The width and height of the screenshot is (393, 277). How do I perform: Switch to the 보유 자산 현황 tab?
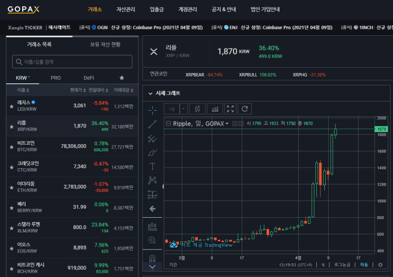(x=105, y=45)
